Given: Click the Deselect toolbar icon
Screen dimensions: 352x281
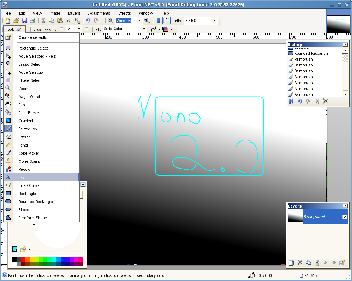Looking at the screenshot, I should pyautogui.click(x=77, y=21).
